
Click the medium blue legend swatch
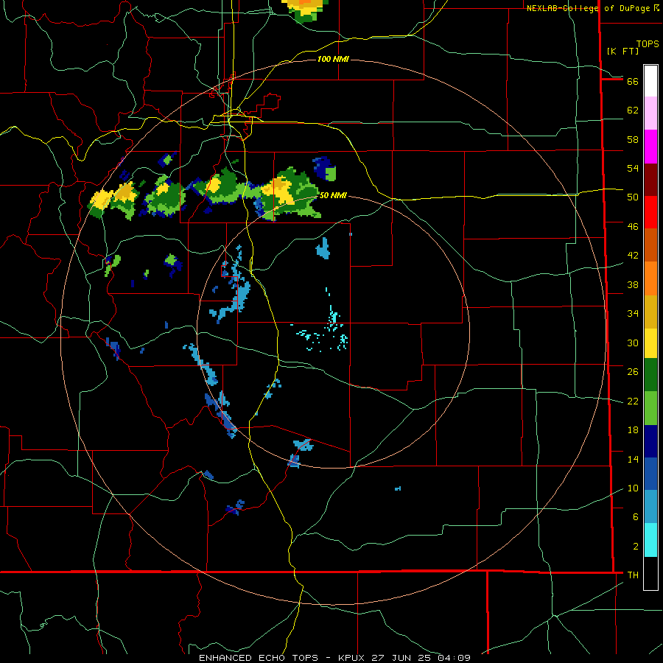click(650, 474)
